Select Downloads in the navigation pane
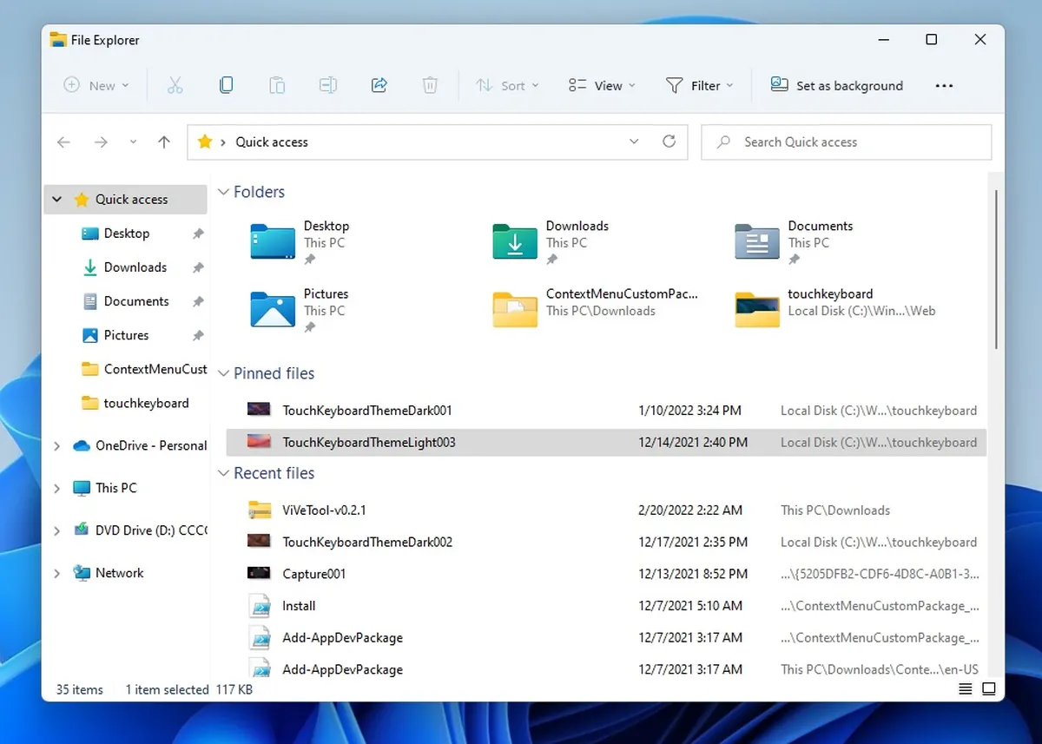Image resolution: width=1042 pixels, height=744 pixels. click(135, 267)
